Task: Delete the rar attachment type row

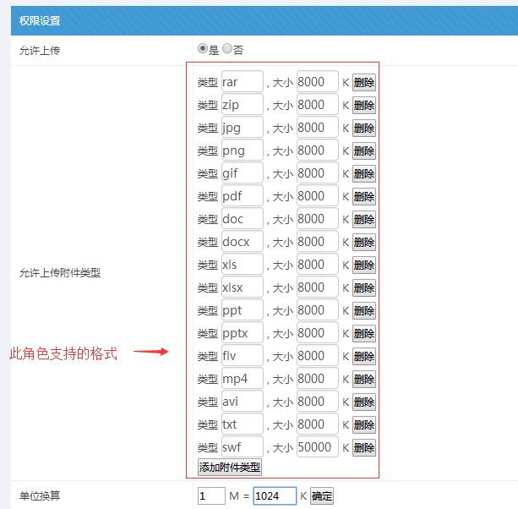Action: coord(364,83)
